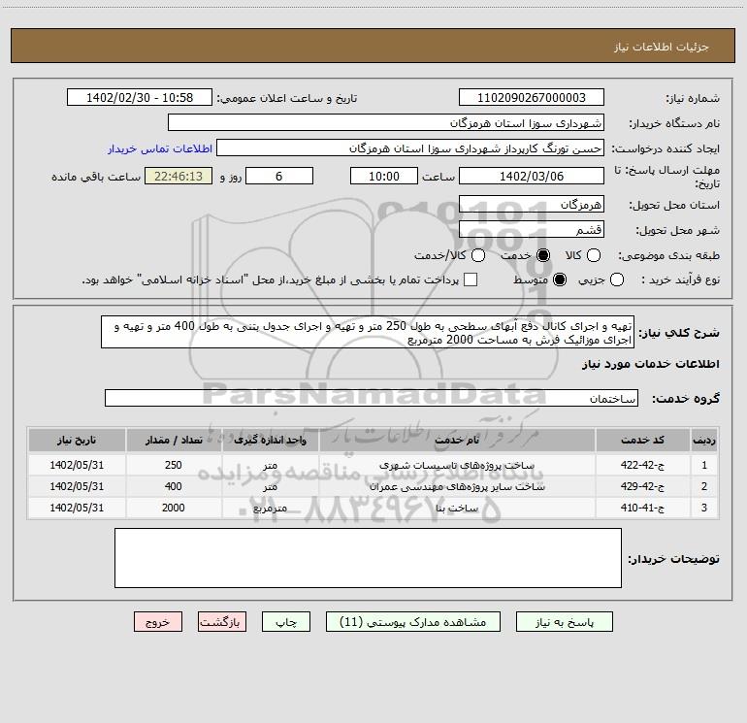Click the تاریخ نیاز column header
The image size is (747, 723).
[x=77, y=440]
